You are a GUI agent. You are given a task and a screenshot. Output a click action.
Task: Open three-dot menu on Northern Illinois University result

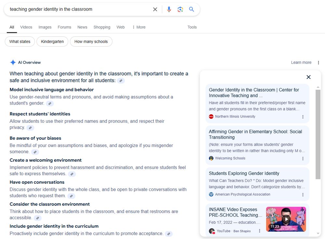(303, 117)
